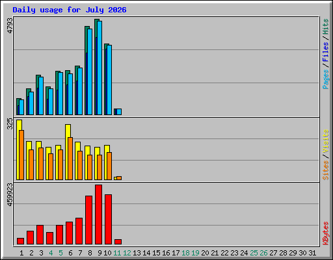This screenshot has height=260, width=333.
Task: Click the Pages legend label
Action: click(326, 79)
